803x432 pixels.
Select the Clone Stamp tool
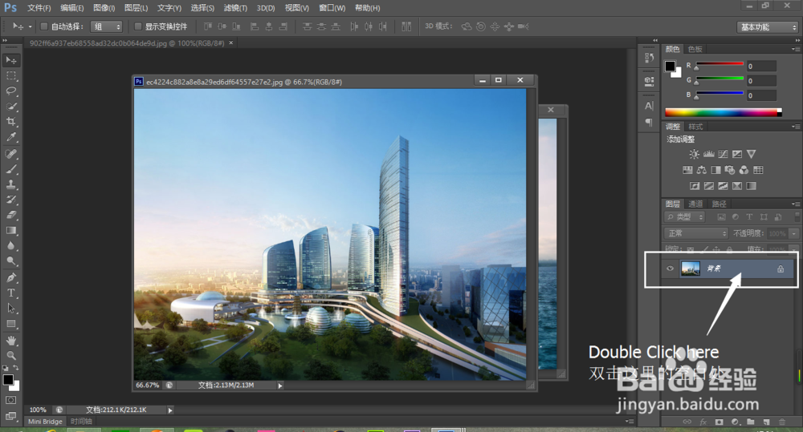(x=10, y=184)
